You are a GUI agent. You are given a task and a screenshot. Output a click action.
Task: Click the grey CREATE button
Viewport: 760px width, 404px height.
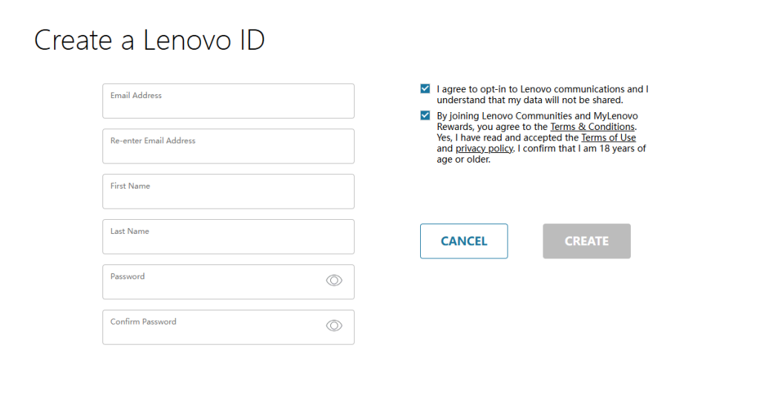click(586, 241)
